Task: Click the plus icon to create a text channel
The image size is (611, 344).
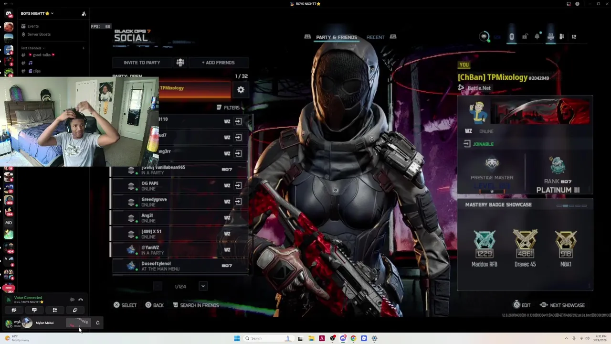Action: coord(83,48)
